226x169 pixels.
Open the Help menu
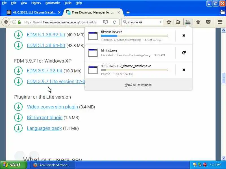click(x=79, y=3)
